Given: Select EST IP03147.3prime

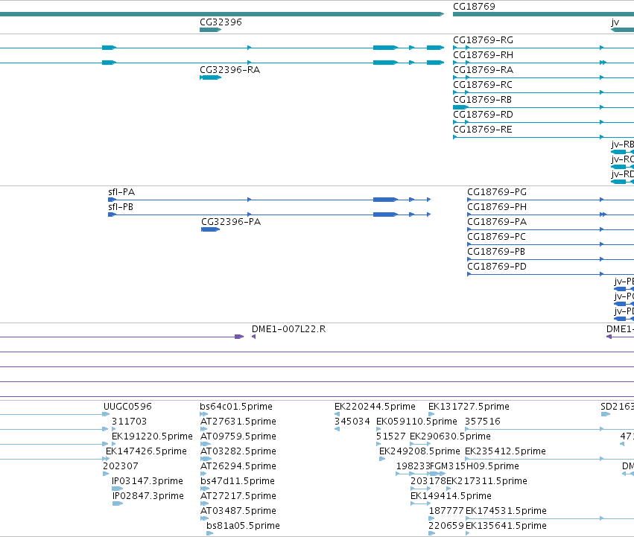Looking at the screenshot, I should click(x=148, y=481).
